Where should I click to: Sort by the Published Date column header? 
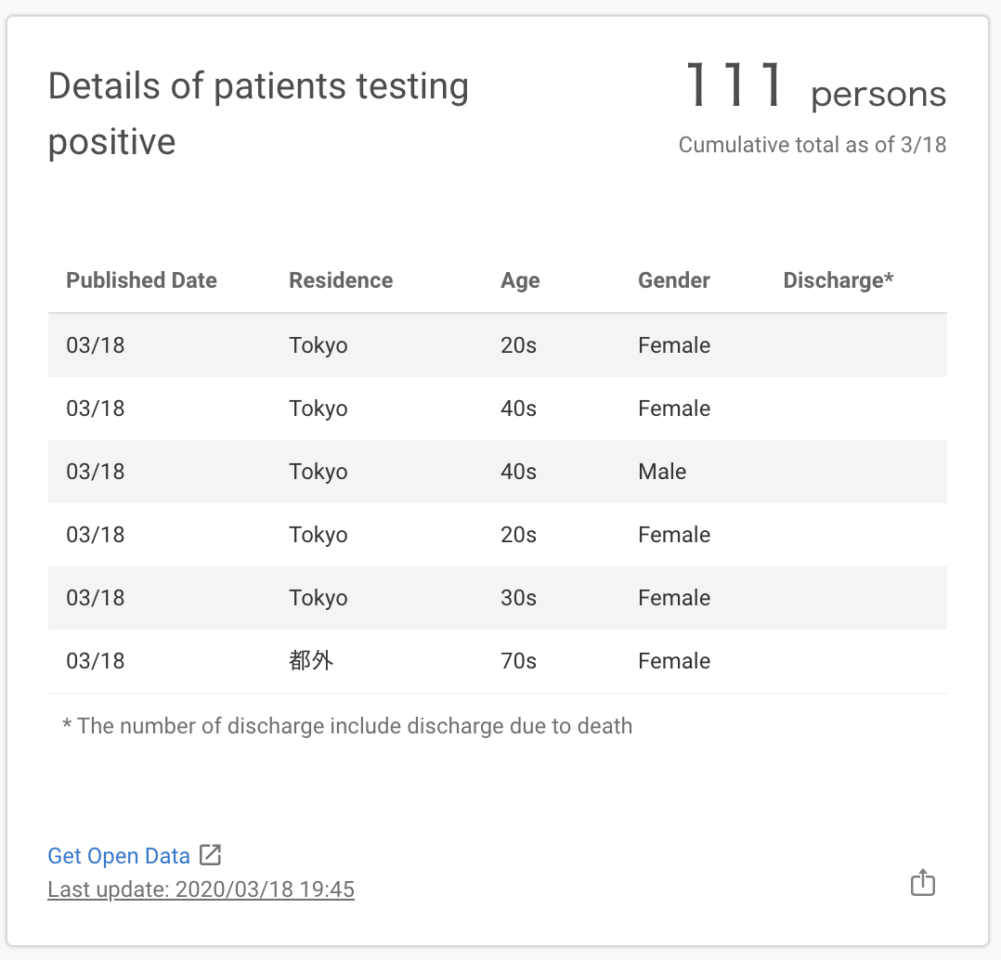[x=141, y=280]
